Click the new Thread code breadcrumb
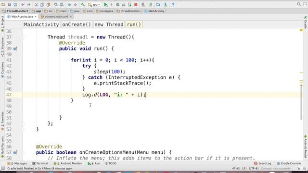 click(x=109, y=25)
